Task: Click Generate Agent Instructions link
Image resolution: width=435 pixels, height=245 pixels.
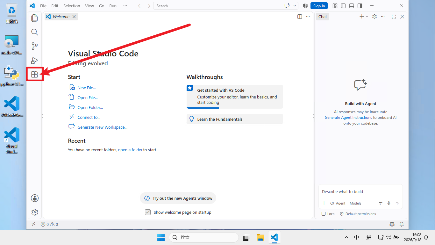Action: 348,118
